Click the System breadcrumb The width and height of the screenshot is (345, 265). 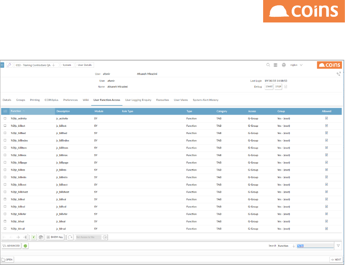click(67, 65)
